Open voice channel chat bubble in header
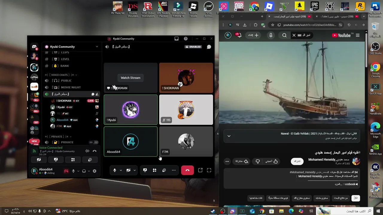This screenshot has height=215, width=383. pos(209,47)
